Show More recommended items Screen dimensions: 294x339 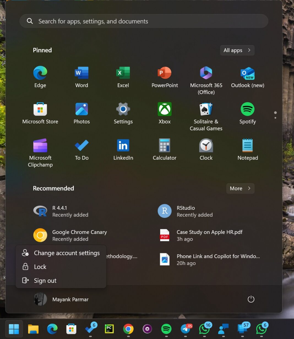(240, 188)
